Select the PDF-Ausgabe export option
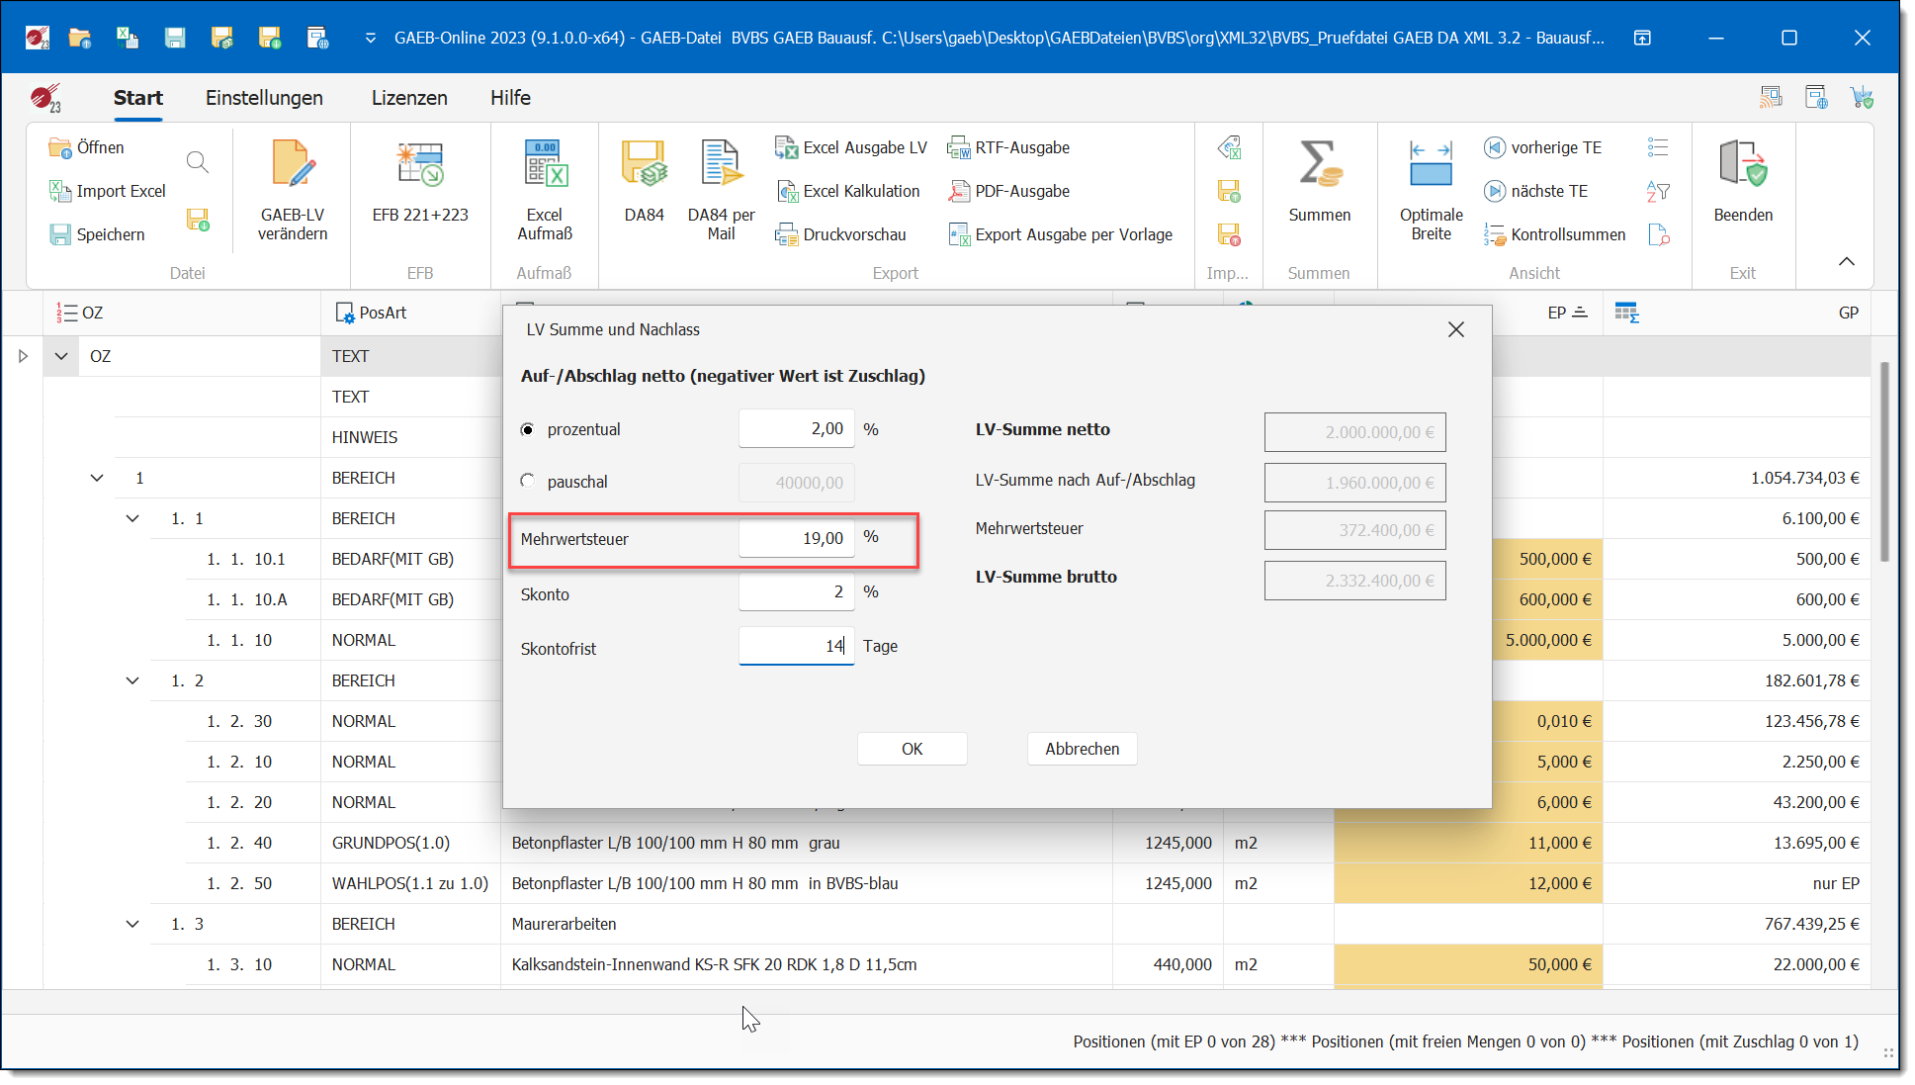Image resolution: width=1915 pixels, height=1085 pixels. [x=1010, y=191]
